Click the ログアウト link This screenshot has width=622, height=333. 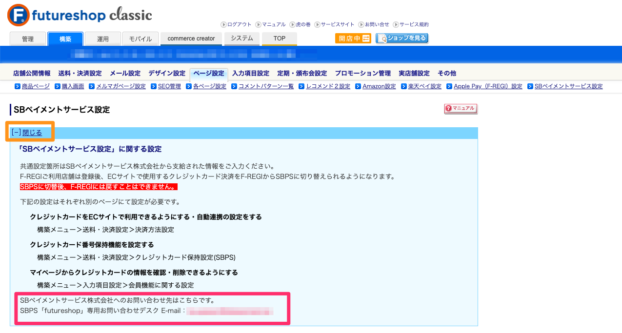click(236, 24)
